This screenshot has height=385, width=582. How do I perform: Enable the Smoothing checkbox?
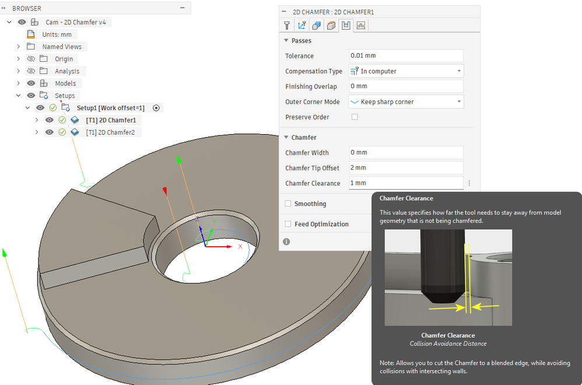(288, 204)
